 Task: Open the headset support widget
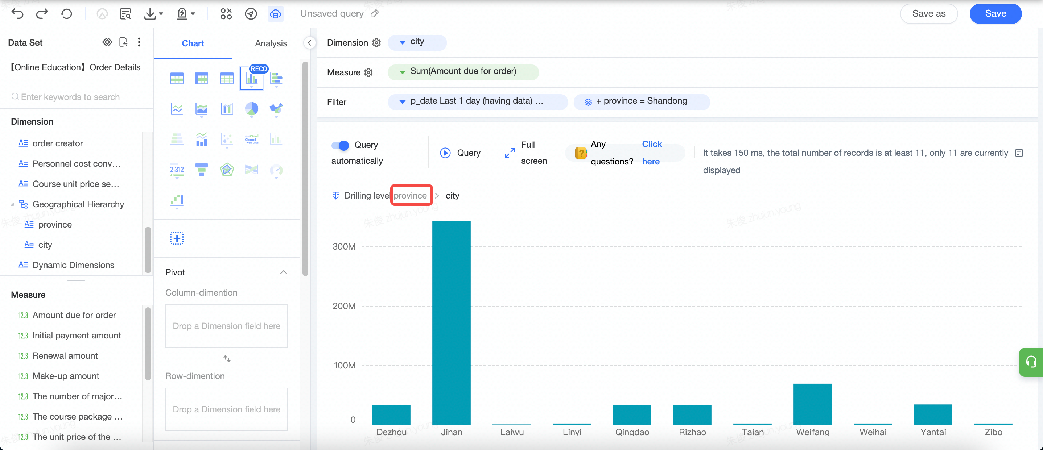(1031, 362)
